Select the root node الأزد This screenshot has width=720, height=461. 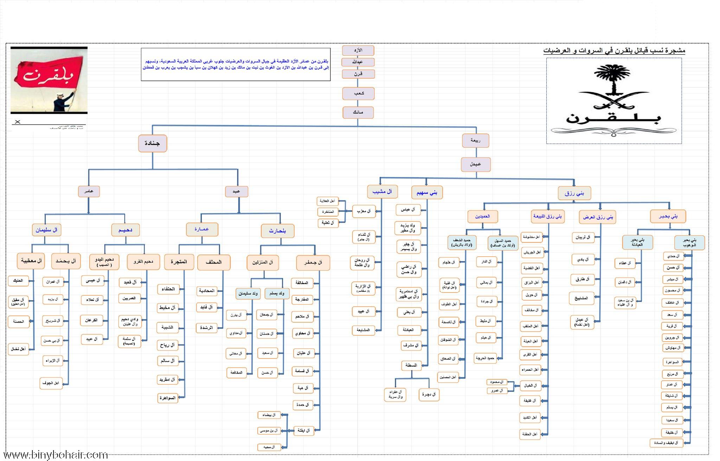click(358, 50)
